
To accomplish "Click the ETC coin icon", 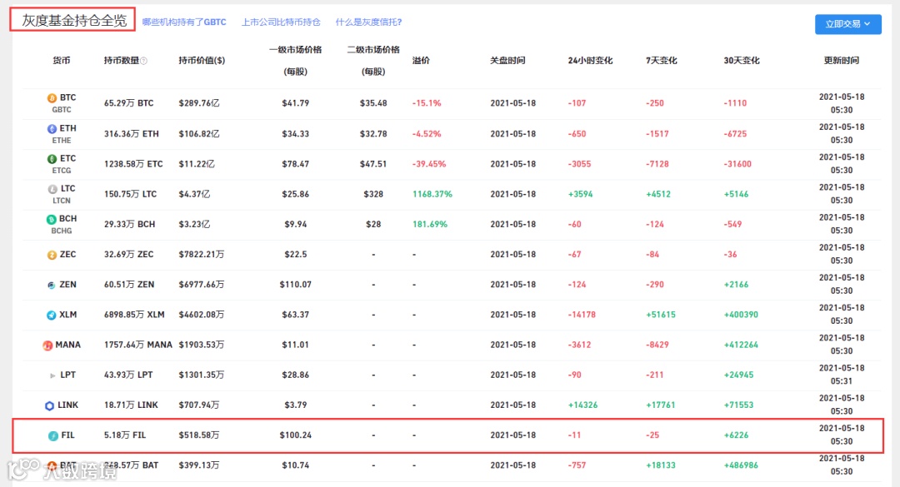I will coord(52,159).
